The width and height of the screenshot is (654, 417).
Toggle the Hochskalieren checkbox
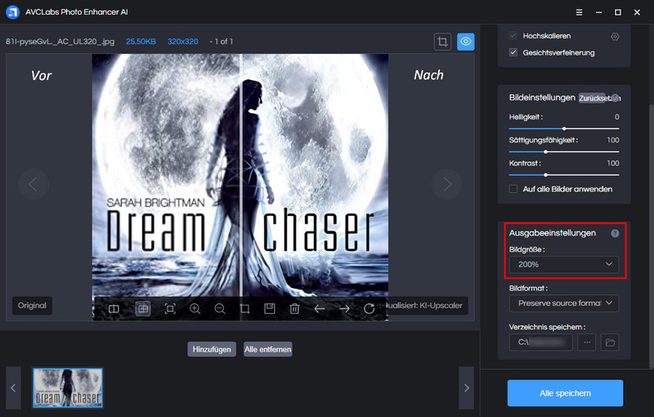coord(513,36)
